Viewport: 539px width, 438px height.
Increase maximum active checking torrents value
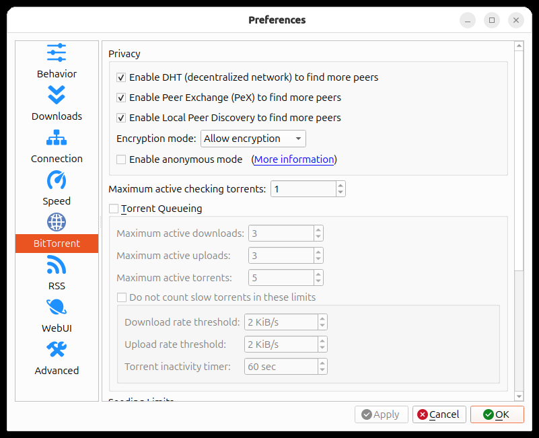(x=340, y=186)
